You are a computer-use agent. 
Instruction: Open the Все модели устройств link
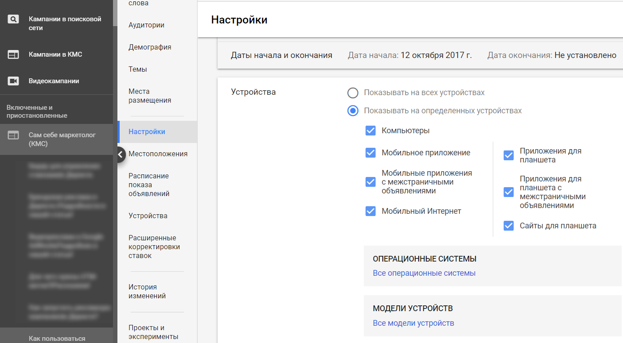tap(413, 323)
